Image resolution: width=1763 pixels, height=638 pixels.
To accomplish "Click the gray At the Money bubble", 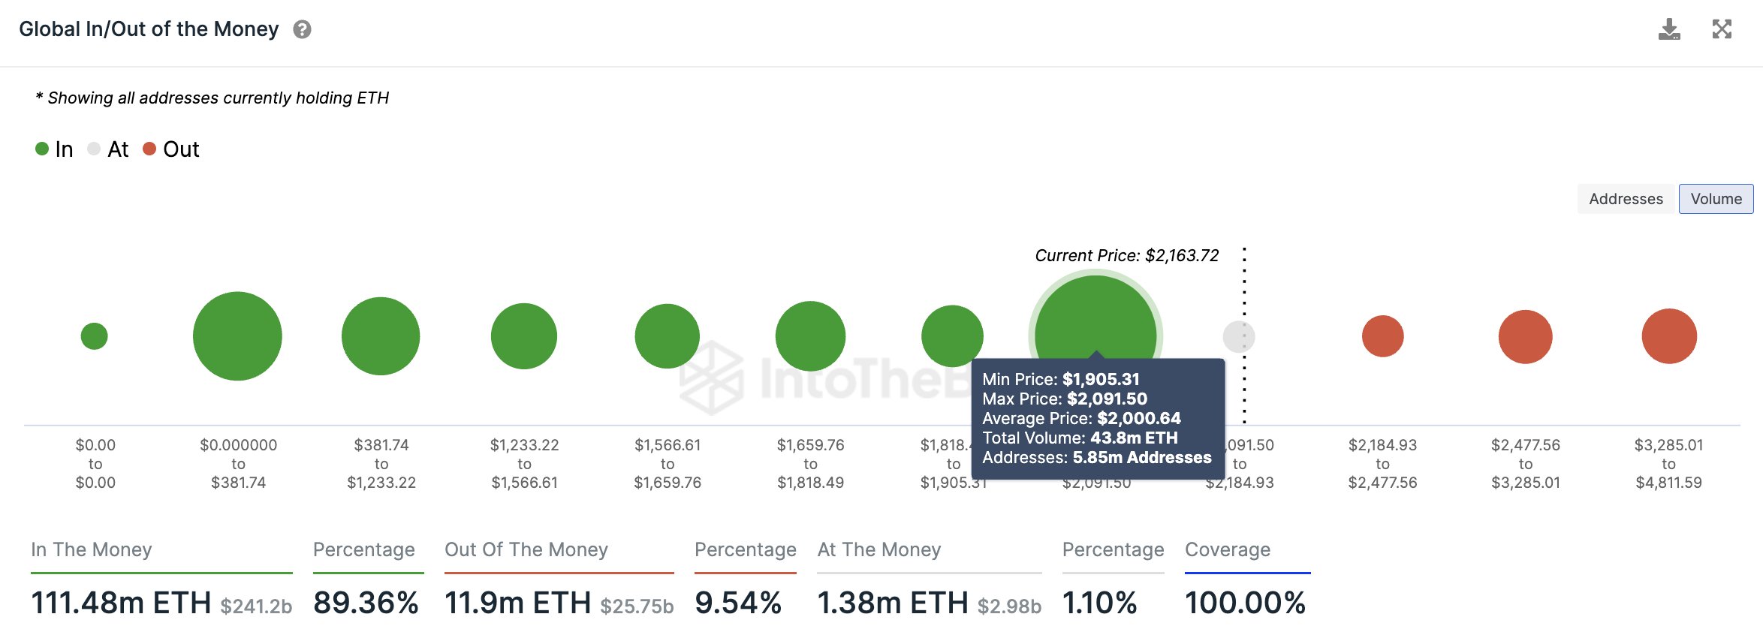I will pyautogui.click(x=1238, y=336).
